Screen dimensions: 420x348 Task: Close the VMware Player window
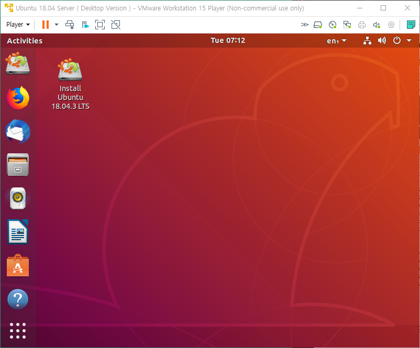(407, 8)
